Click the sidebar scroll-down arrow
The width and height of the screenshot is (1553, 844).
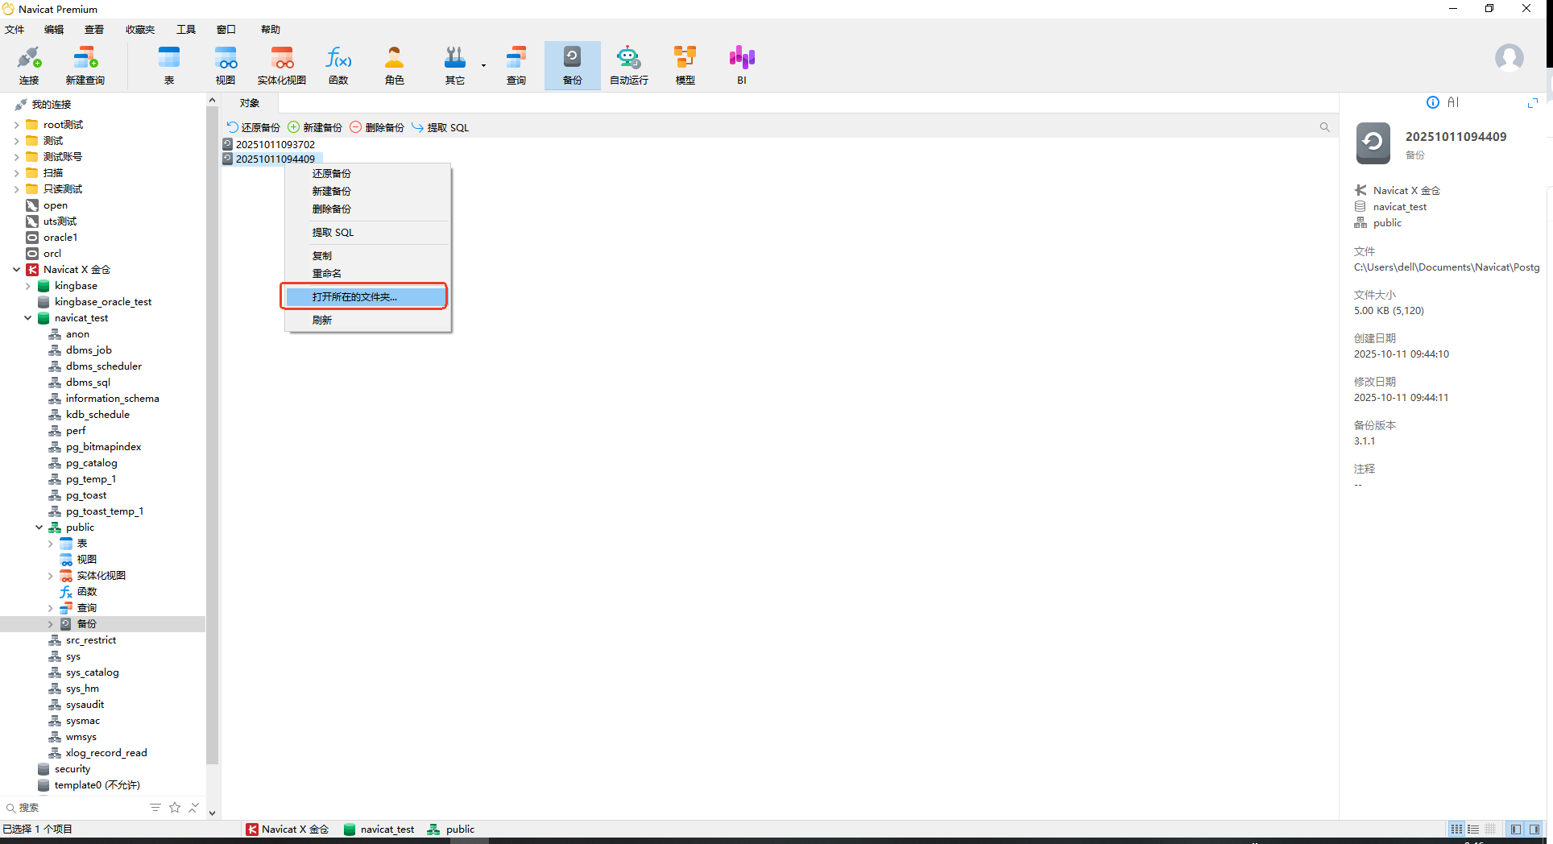point(213,813)
